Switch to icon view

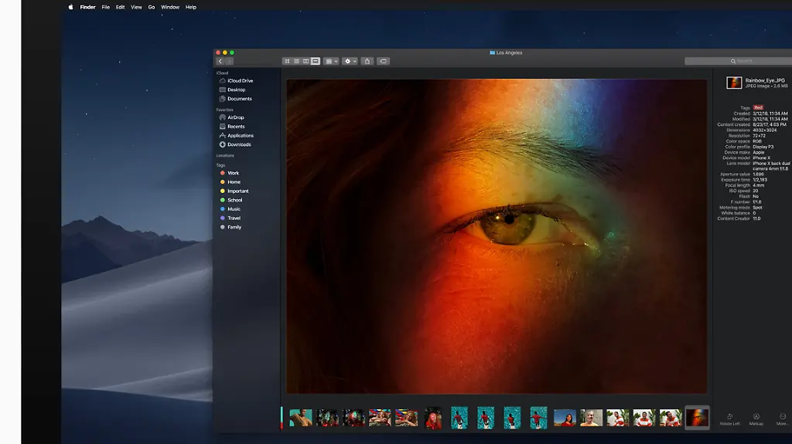(287, 61)
